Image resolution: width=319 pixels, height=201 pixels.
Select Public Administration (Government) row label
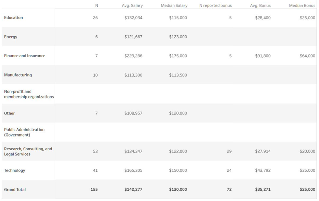click(24, 132)
